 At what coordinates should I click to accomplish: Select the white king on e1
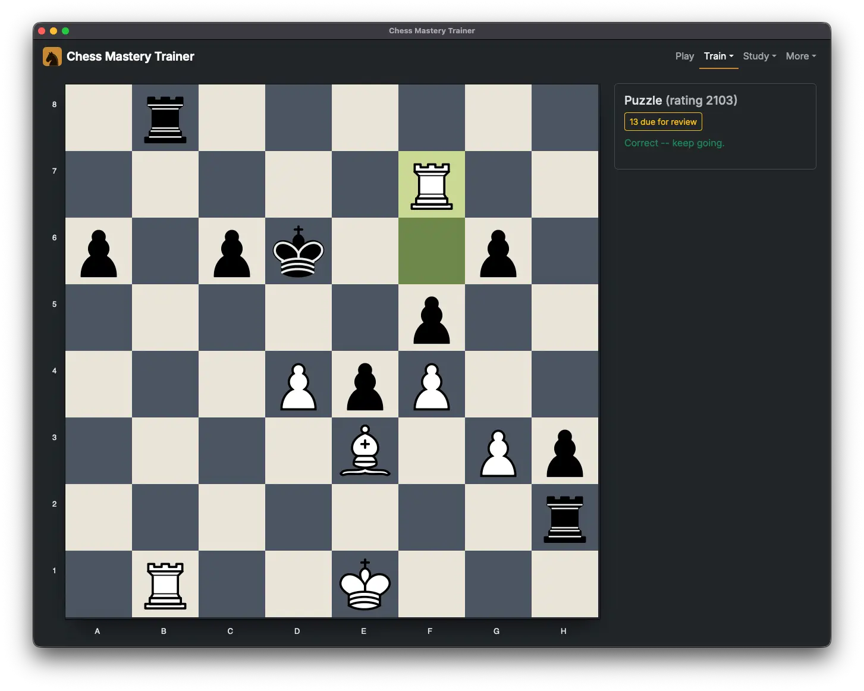click(x=365, y=584)
